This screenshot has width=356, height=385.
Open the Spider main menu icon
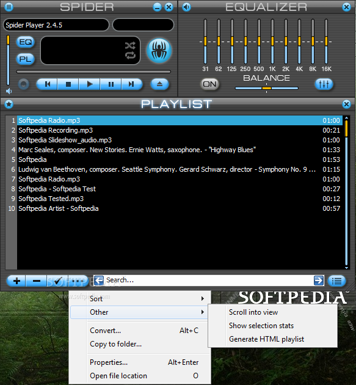pyautogui.click(x=9, y=7)
